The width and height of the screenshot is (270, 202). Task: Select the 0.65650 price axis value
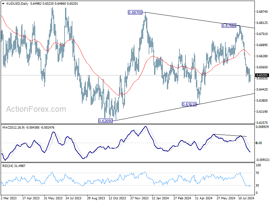tap(262, 67)
